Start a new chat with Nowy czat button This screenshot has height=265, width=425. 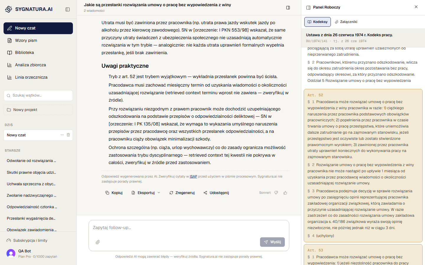pyautogui.click(x=38, y=28)
